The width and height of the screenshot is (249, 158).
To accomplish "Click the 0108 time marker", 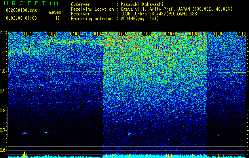I will [194, 34].
